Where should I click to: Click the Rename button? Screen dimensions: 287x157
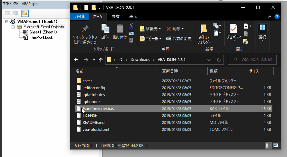point(179,38)
